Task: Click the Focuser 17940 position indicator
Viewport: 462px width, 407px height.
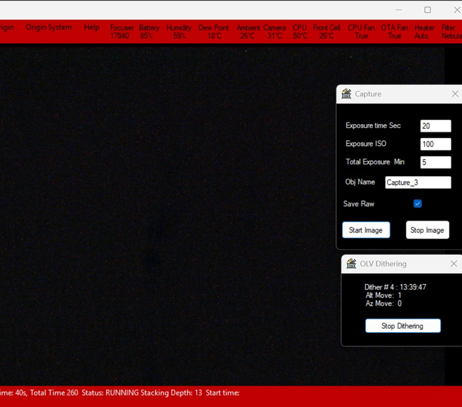Action: pyautogui.click(x=121, y=31)
